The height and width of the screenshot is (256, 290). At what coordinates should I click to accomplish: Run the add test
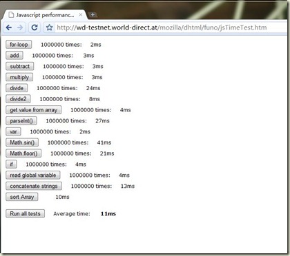coord(14,55)
